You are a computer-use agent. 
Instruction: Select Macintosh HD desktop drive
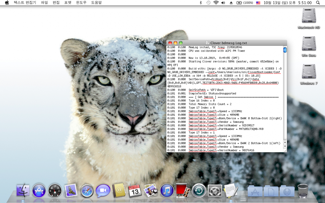pyautogui.click(x=309, y=18)
